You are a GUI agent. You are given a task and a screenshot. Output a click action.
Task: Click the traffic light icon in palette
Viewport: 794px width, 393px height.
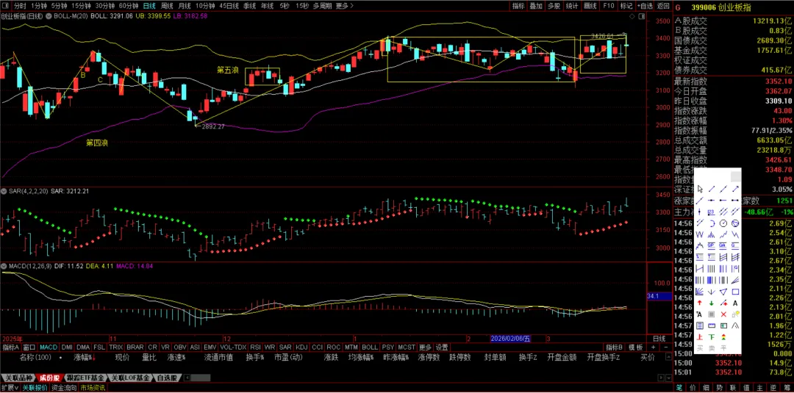click(723, 337)
